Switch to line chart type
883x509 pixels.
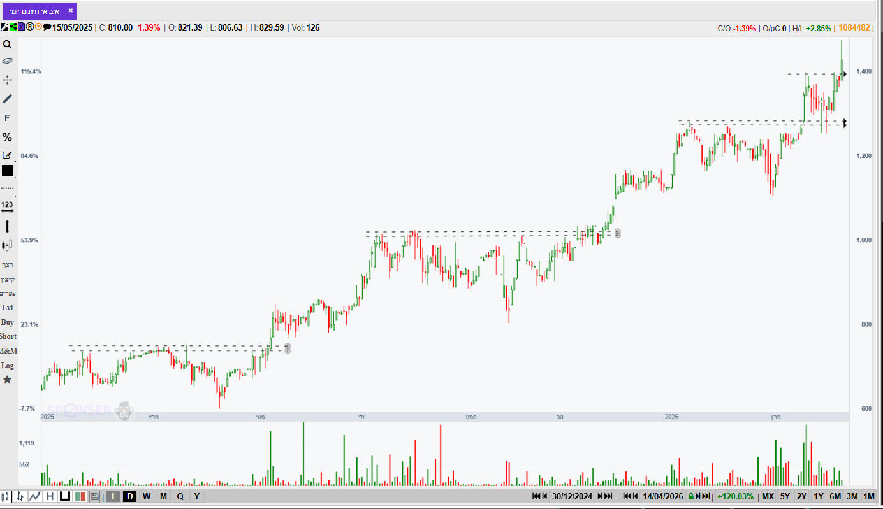(35, 496)
